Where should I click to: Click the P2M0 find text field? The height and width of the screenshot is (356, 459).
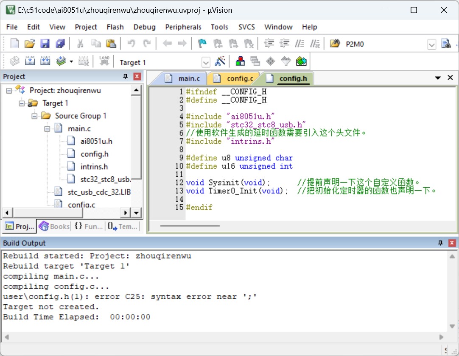pyautogui.click(x=385, y=44)
